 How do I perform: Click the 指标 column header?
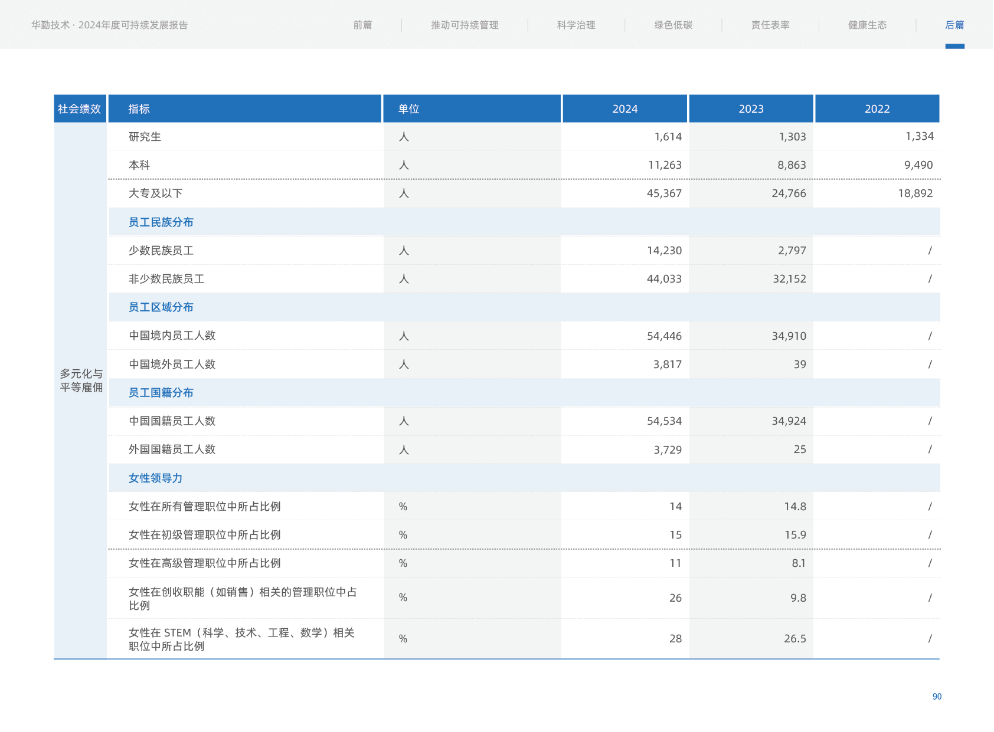pos(139,109)
